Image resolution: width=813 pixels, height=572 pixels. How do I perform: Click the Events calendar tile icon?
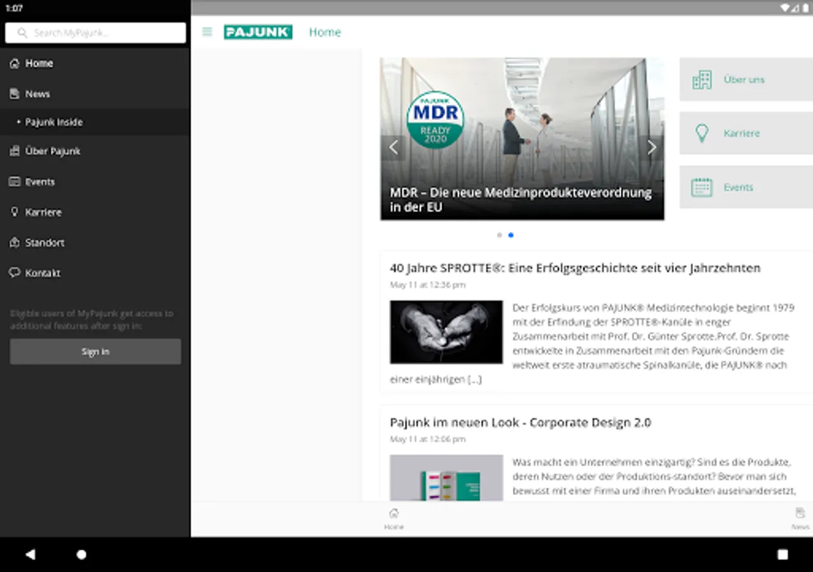[702, 187]
